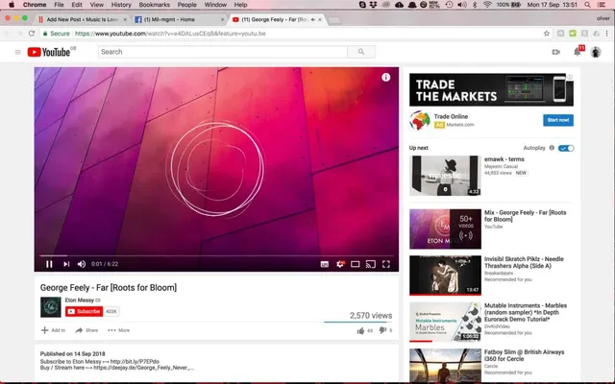Reload the page with the refresh icon

[x=32, y=34]
